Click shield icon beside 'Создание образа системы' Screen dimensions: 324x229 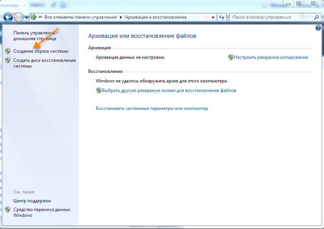[8, 51]
